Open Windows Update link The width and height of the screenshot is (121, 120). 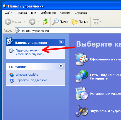27,75
